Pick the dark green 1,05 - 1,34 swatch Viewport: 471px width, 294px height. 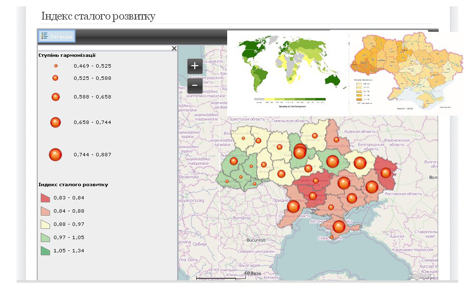46,251
